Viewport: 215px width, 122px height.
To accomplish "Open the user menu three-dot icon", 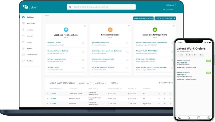I will coord(176,5).
